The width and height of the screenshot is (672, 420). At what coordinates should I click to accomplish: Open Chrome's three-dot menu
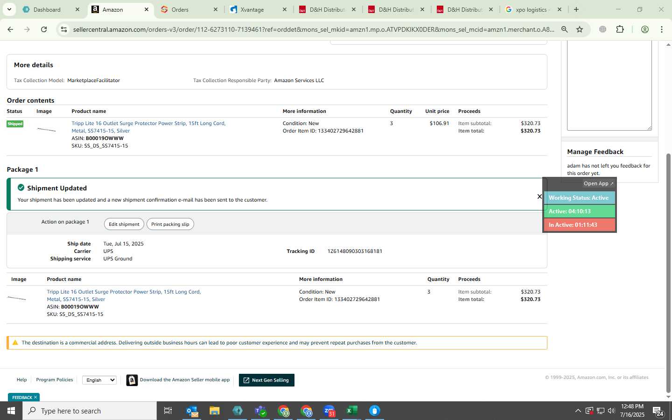(x=662, y=29)
